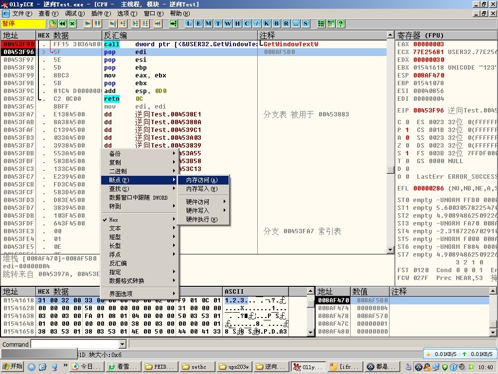Image resolution: width=498 pixels, height=374 pixels.
Task: Open the 帮助(H) menu
Action: point(180,14)
